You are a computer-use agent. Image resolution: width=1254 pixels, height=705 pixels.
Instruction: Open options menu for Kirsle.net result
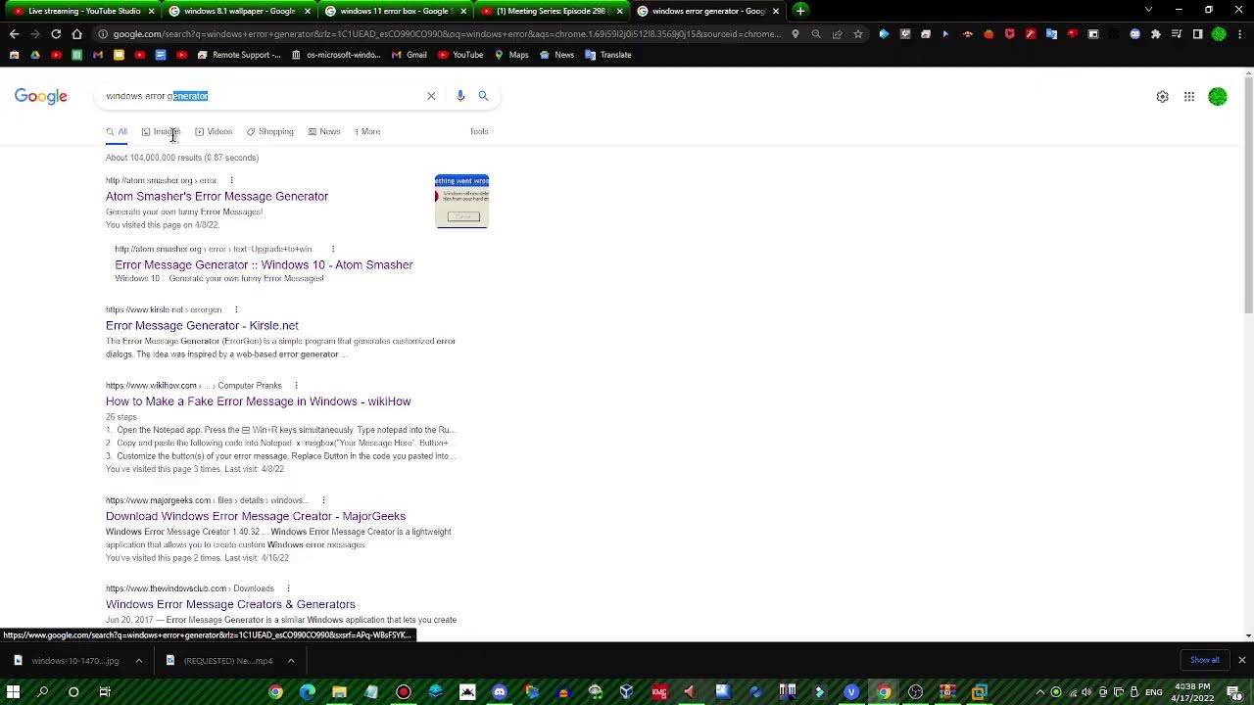tap(235, 309)
